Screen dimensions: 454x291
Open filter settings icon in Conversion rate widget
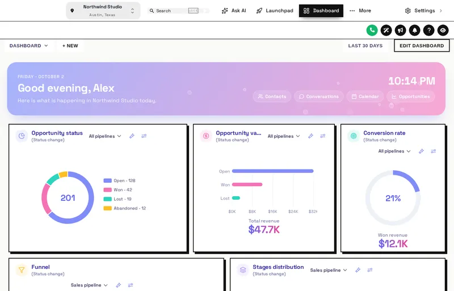pyautogui.click(x=434, y=151)
